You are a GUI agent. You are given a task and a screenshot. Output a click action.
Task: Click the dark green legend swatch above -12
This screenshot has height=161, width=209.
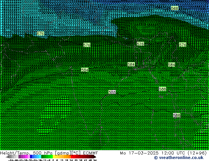(42, 157)
